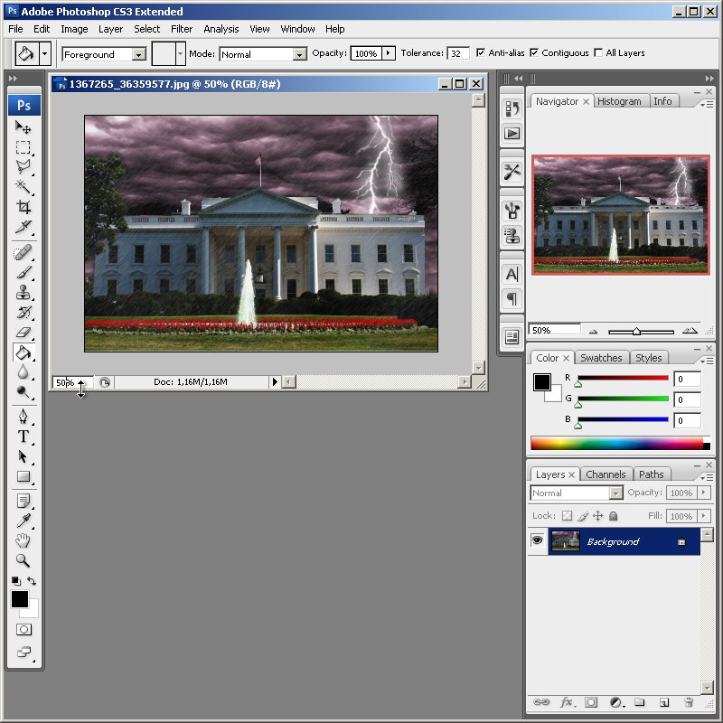Screen dimensions: 723x723
Task: Select the Dodge tool
Action: click(23, 392)
